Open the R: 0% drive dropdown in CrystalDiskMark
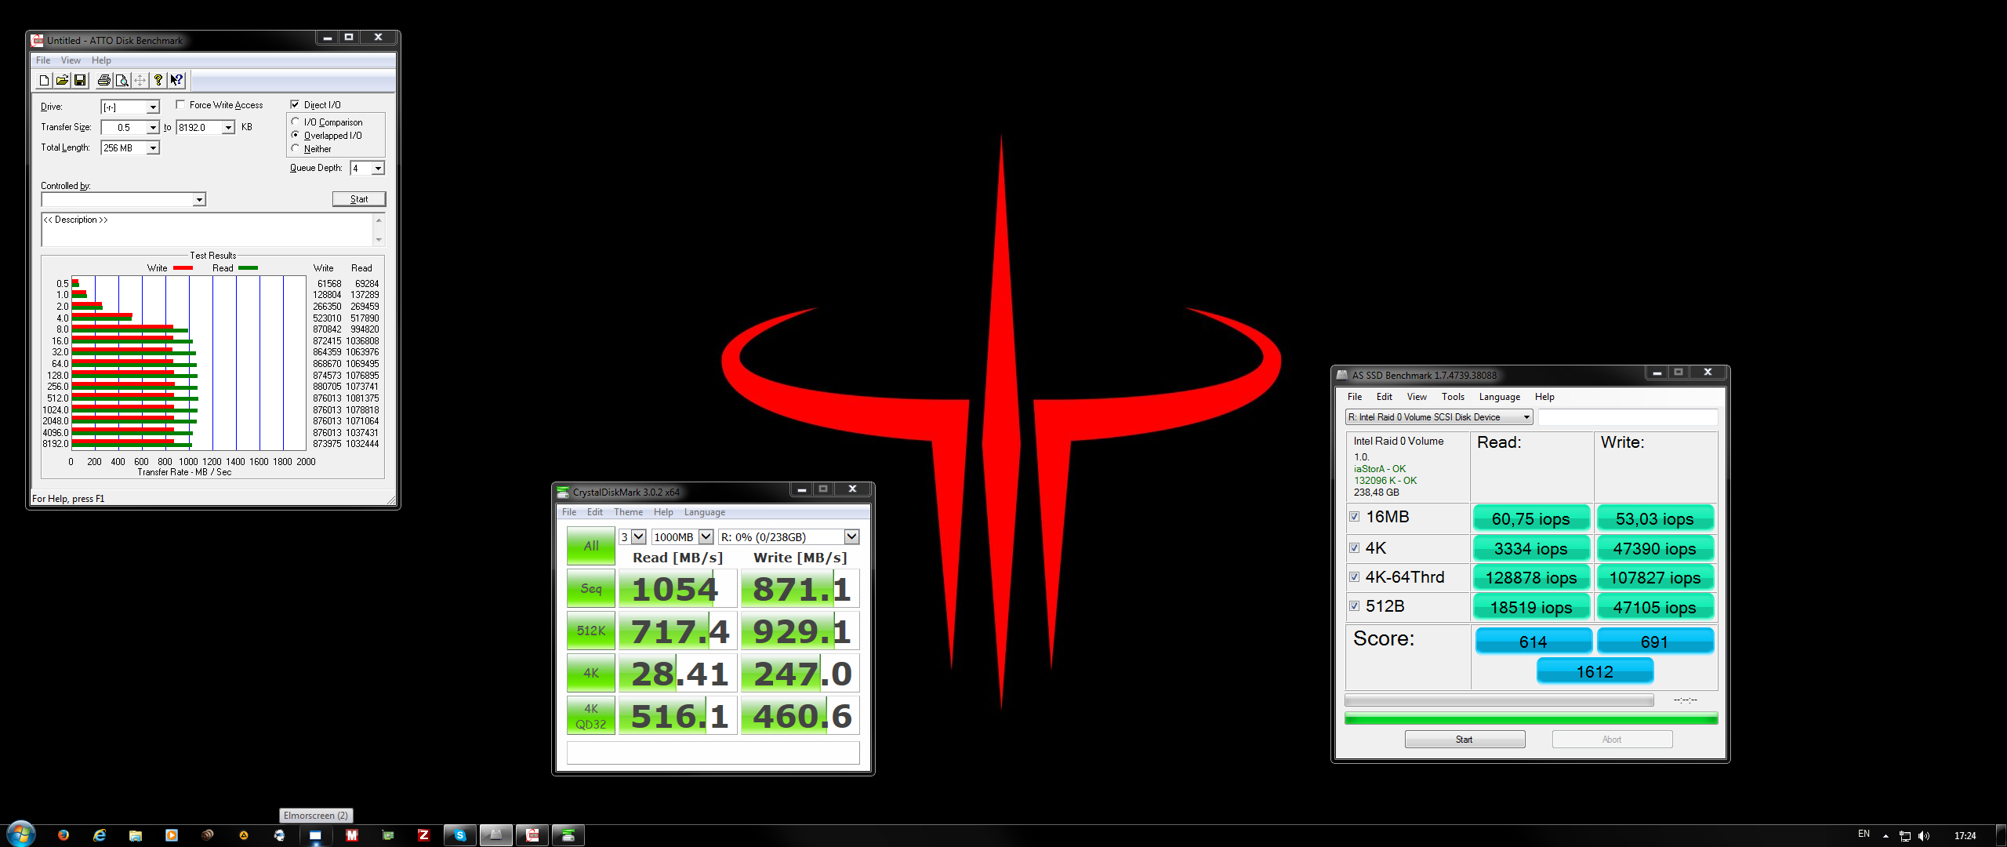 click(x=851, y=537)
